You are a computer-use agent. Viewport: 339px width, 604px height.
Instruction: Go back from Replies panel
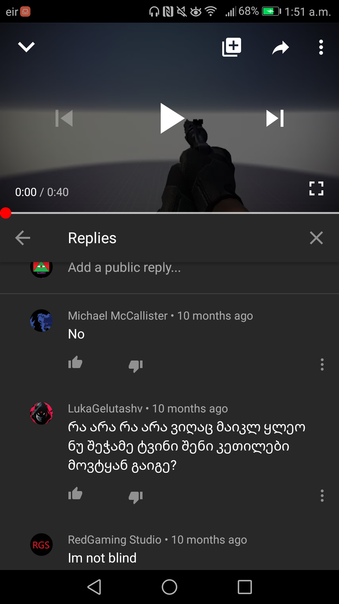click(23, 238)
